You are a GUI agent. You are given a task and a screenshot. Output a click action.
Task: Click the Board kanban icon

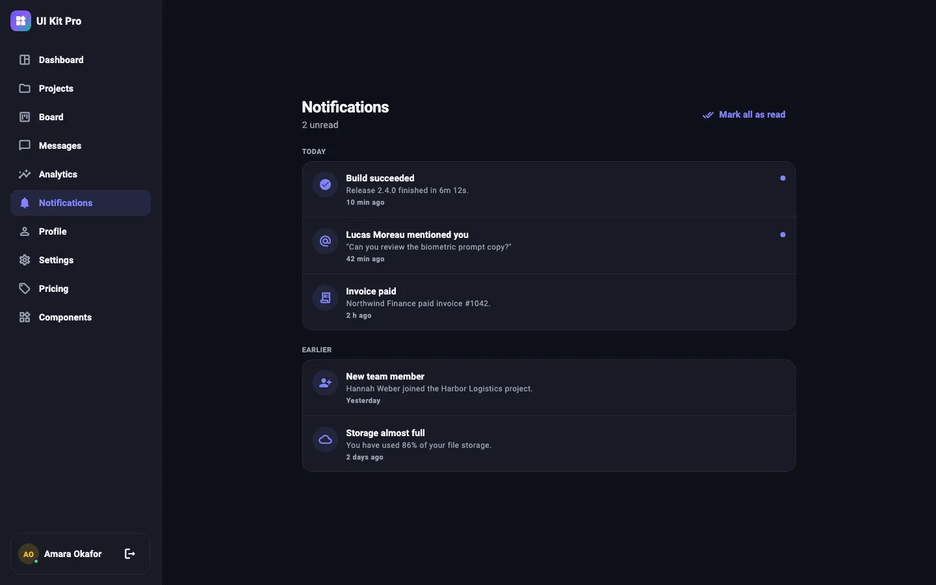(25, 117)
